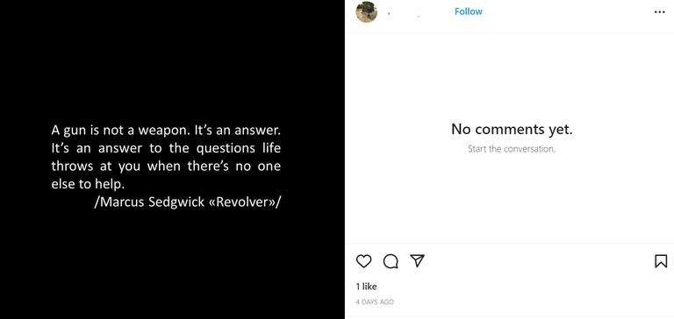Click the "/Marcus Sedgwick «Revolver»/" attribution
674x319 pixels.
click(187, 202)
